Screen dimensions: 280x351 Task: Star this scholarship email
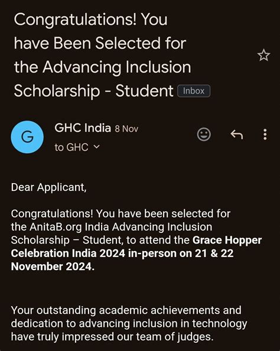(263, 55)
